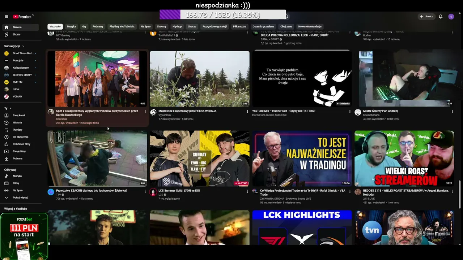Open Karol Nawrocki election spot thumbnail
The width and height of the screenshot is (463, 260).
tap(97, 79)
